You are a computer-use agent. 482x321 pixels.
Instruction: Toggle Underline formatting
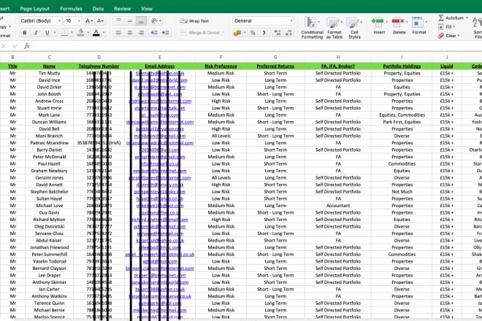pyautogui.click(x=47, y=33)
